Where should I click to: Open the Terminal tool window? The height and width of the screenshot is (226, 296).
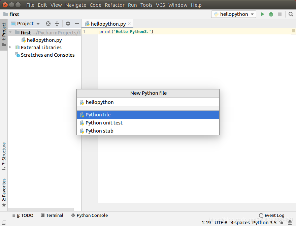point(52,215)
